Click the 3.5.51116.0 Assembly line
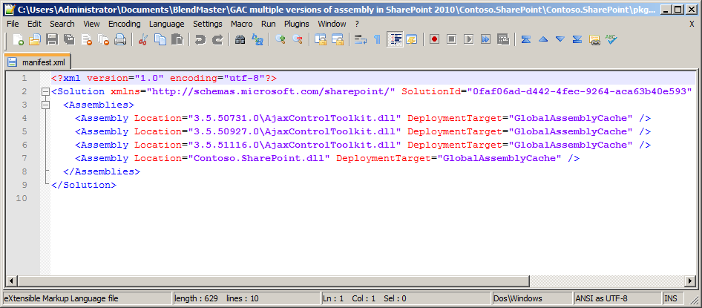Image resolution: width=702 pixels, height=308 pixels. point(363,145)
